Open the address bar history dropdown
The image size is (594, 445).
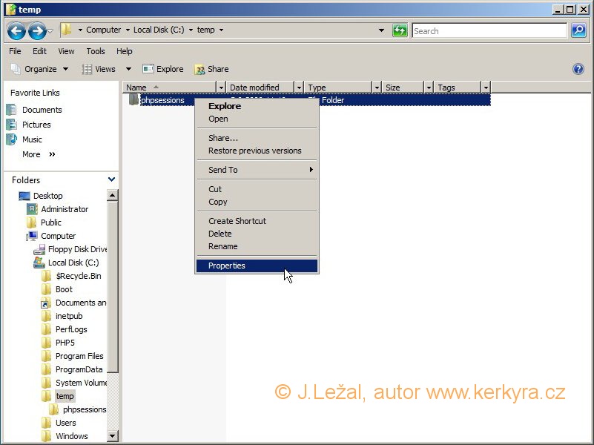point(382,30)
